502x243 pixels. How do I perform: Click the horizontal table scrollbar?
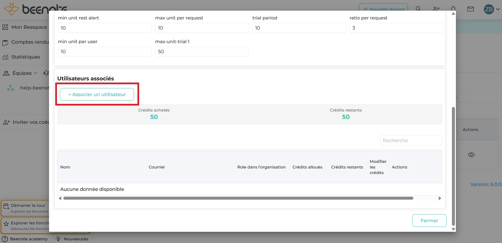[x=238, y=198]
